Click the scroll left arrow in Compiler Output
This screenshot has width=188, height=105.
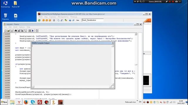coord(33,87)
